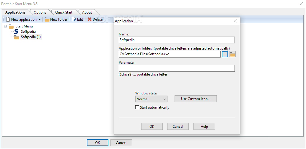The height and width of the screenshot is (149, 306).
Task: Select the Applications tab
Action: coord(15,12)
